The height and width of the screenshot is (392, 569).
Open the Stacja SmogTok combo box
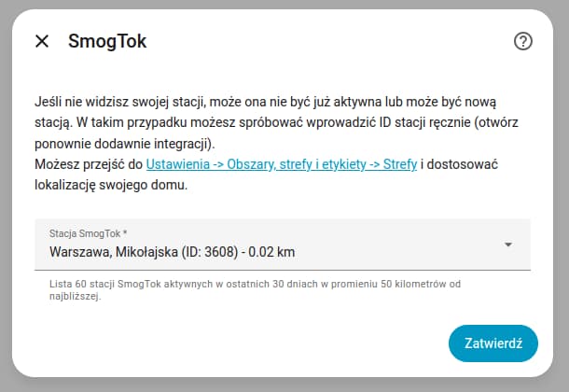click(x=282, y=245)
